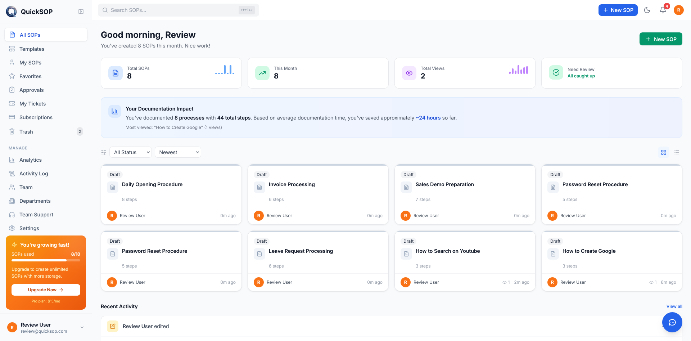Open Invoice Processing SOP title
The width and height of the screenshot is (691, 341).
point(292,184)
